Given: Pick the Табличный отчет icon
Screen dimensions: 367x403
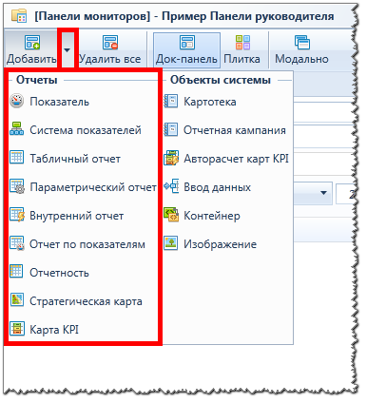Looking at the screenshot, I should (x=16, y=158).
